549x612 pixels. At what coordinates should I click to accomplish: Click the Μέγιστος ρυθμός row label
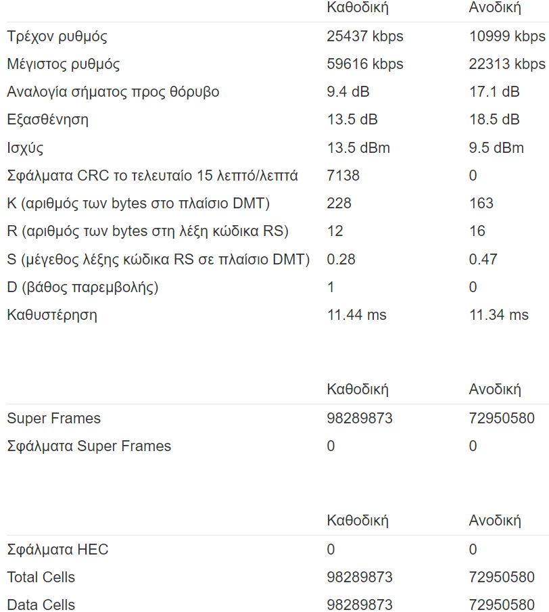click(63, 64)
